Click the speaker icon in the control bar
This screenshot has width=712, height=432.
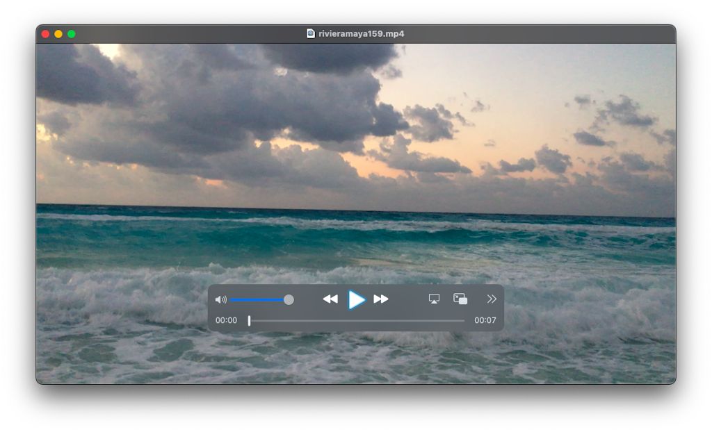click(x=221, y=299)
